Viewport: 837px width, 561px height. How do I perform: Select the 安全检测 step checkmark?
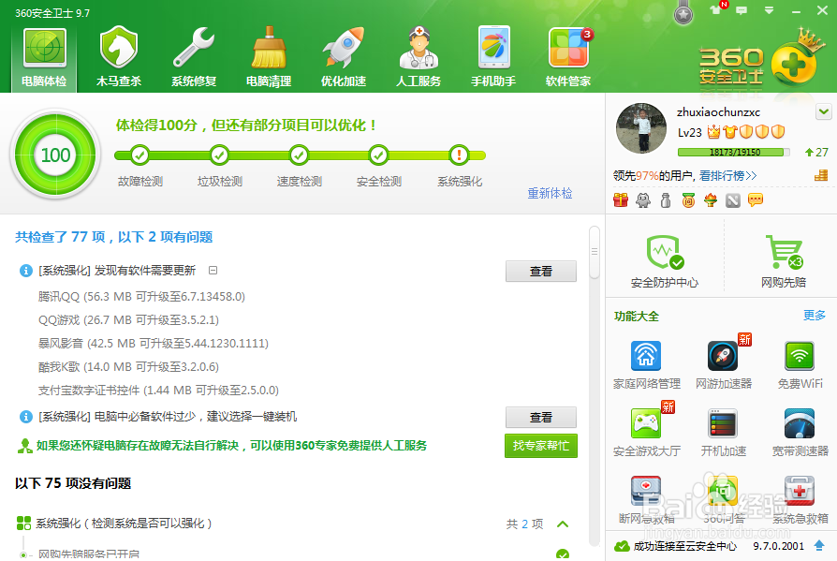(378, 155)
